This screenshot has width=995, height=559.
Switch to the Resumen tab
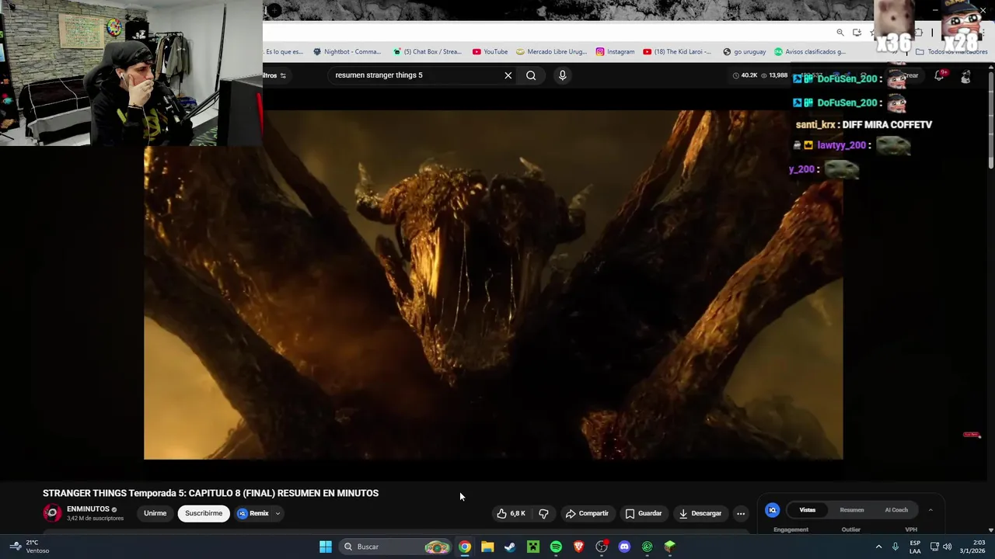coord(852,510)
